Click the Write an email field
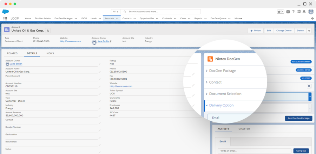Viewport: 316px width, 154px height. [x=255, y=151]
